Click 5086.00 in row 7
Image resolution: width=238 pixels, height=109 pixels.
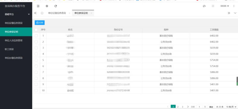pyautogui.click(x=214, y=72)
